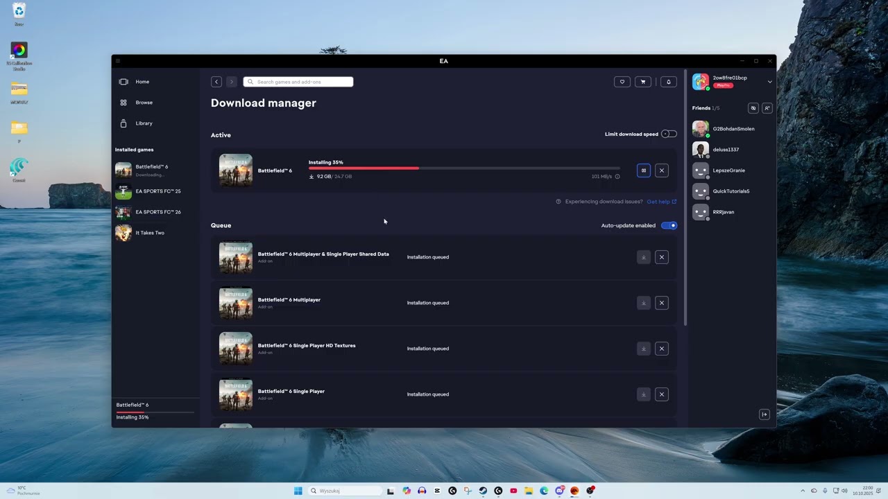Open Steam from the taskbar
The image size is (888, 499).
pyautogui.click(x=483, y=491)
